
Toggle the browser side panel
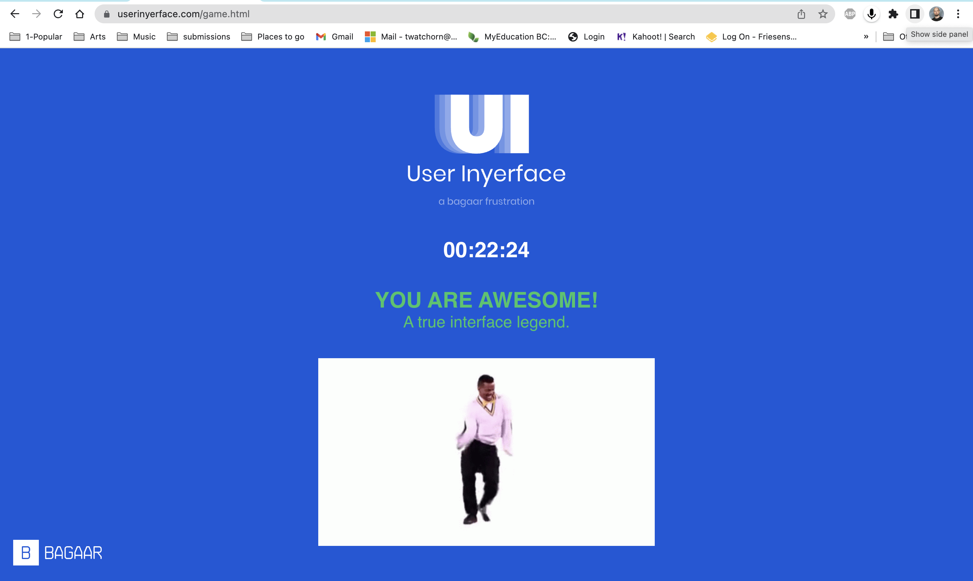[x=915, y=14]
